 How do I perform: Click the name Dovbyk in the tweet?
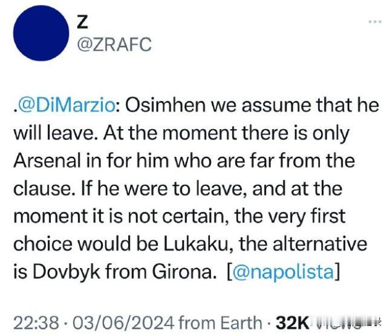coord(67,272)
